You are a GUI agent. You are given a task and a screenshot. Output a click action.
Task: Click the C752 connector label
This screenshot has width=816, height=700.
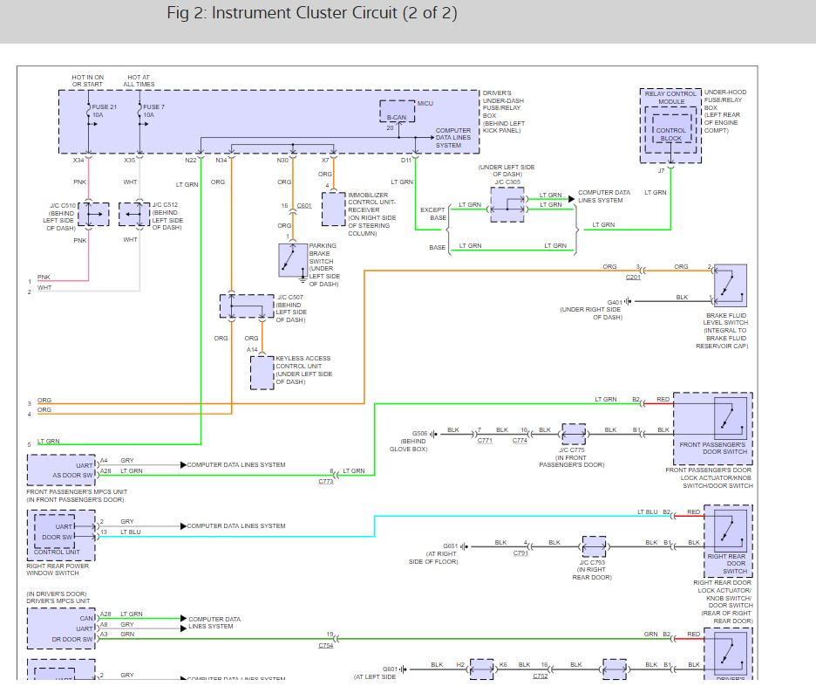(541, 676)
